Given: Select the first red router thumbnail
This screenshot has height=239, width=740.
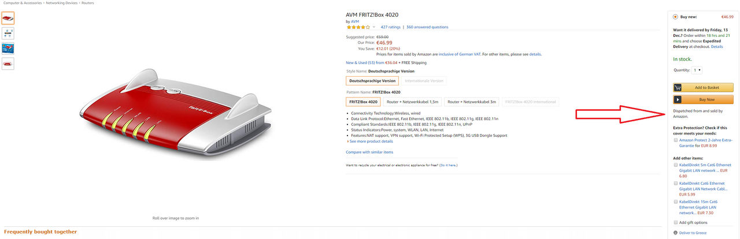Looking at the screenshot, I should click(8, 18).
